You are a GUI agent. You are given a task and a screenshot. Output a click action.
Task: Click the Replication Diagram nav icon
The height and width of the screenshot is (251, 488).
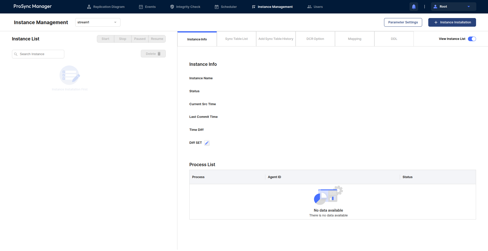click(x=89, y=7)
